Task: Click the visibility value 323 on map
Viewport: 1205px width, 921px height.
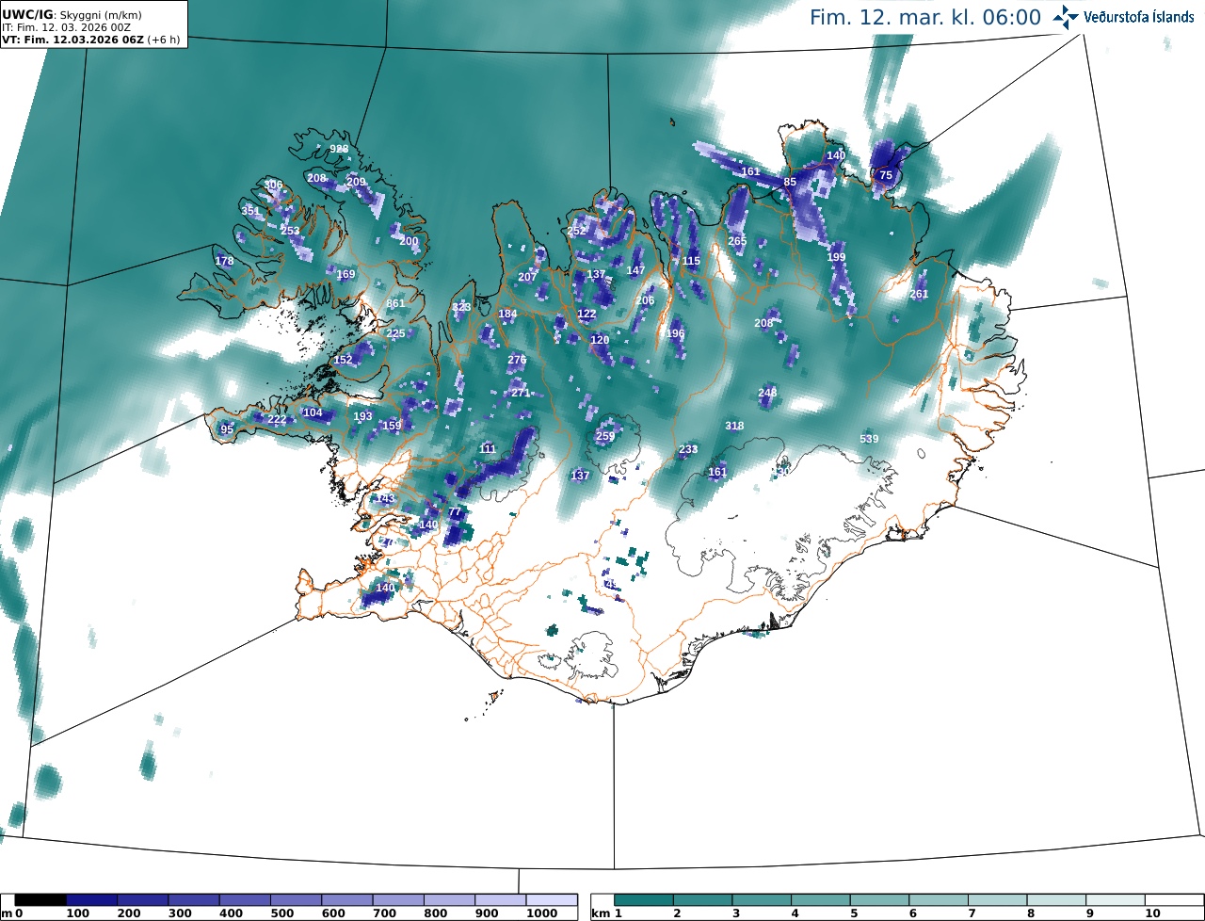Action: pos(461,307)
